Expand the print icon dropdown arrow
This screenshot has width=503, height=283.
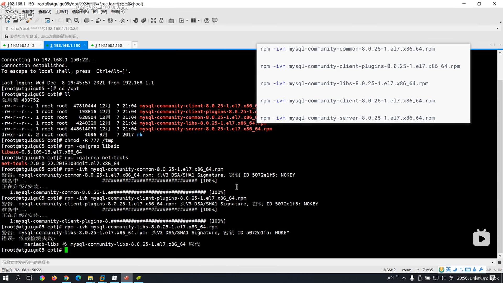92,20
